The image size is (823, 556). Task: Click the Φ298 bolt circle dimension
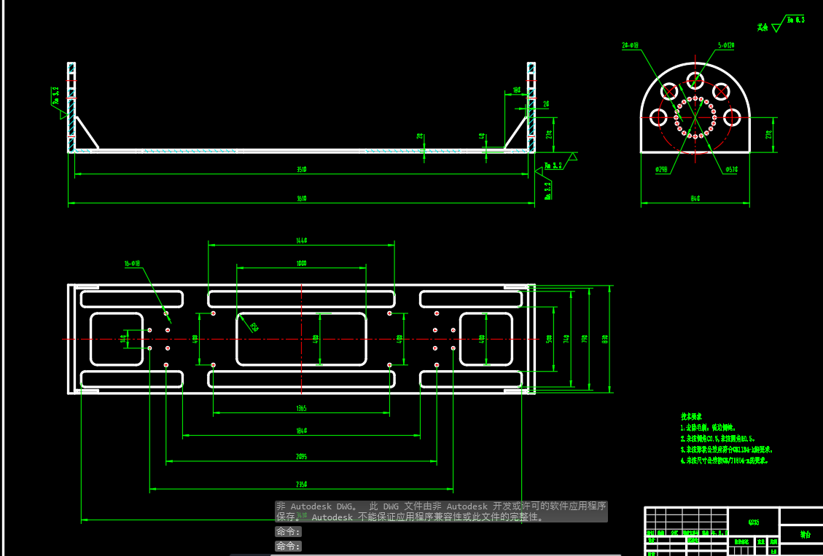pyautogui.click(x=662, y=170)
